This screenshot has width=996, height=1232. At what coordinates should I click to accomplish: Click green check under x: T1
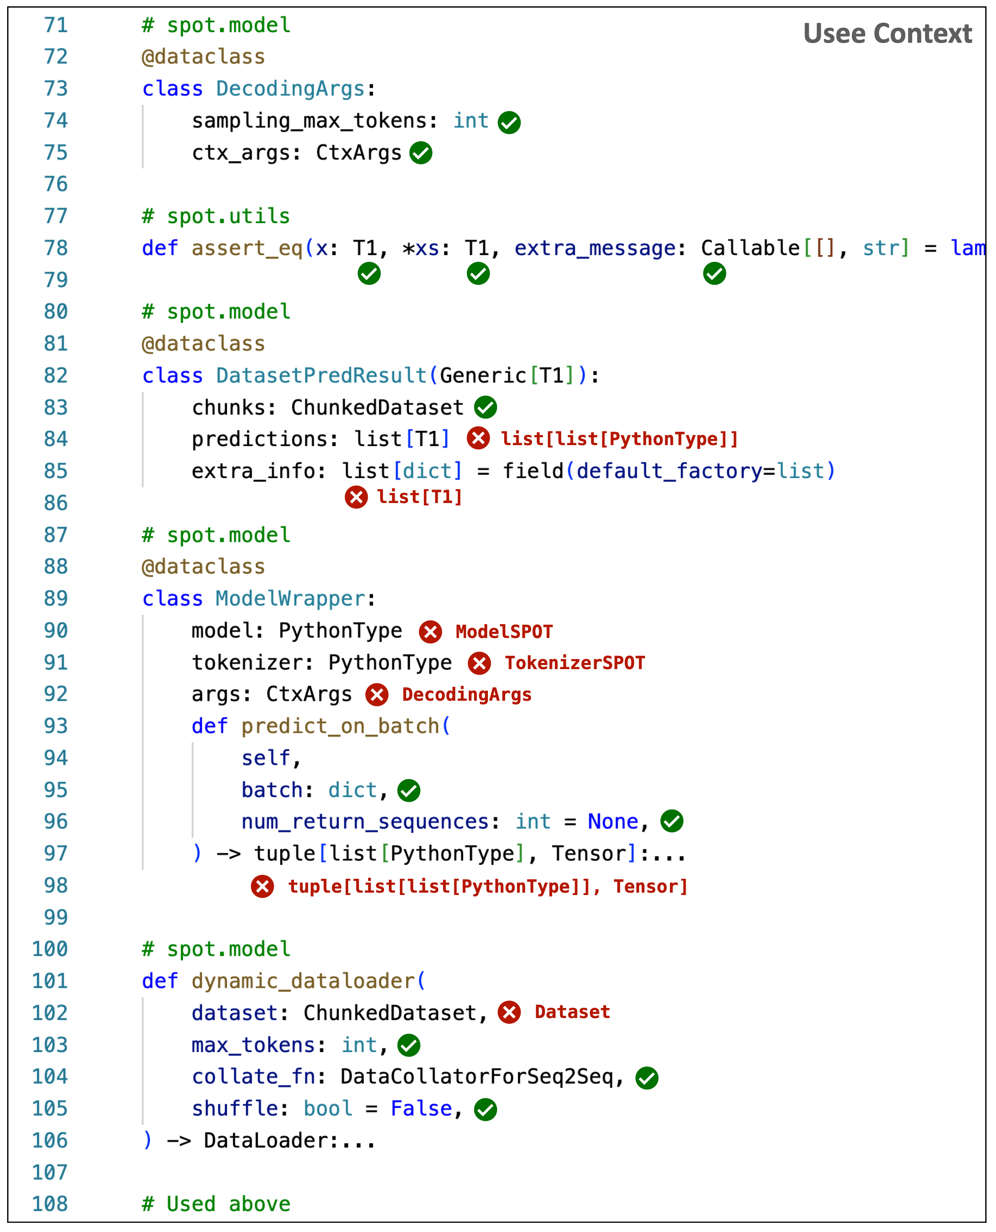[x=369, y=274]
